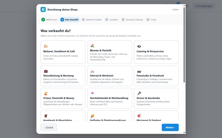
Task: Click the wood log icon for Handwerk
Action: tap(46, 116)
